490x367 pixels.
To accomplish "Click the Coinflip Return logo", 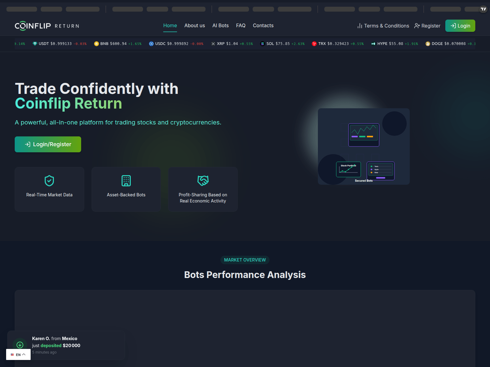I will 47,26.
